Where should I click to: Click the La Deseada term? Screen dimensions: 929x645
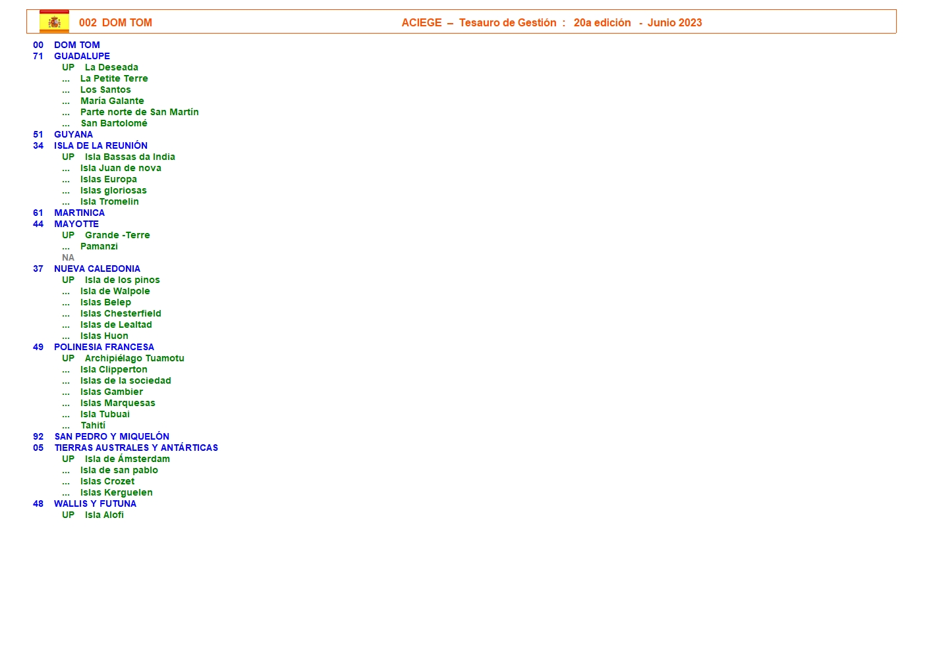coord(111,67)
